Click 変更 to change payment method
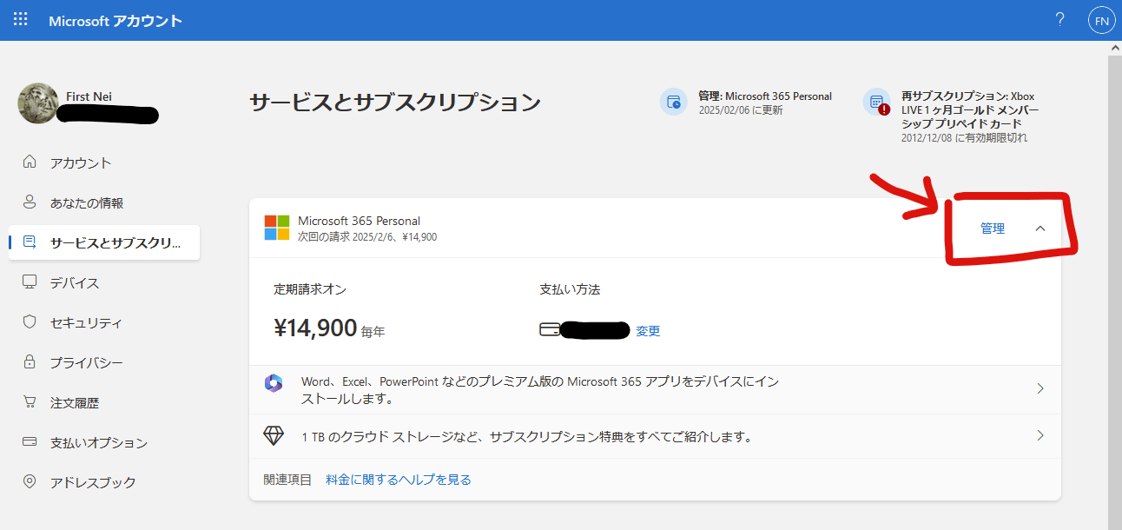 648,331
